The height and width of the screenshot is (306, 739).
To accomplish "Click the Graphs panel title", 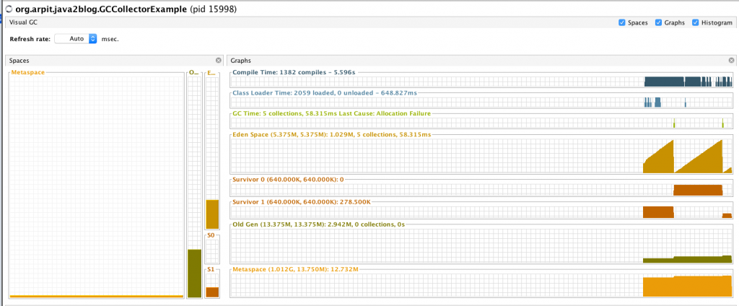I will 241,61.
